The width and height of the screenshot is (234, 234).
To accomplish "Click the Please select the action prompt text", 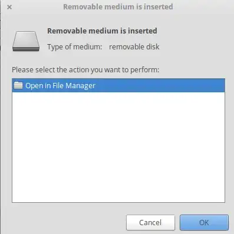I will (x=85, y=70).
